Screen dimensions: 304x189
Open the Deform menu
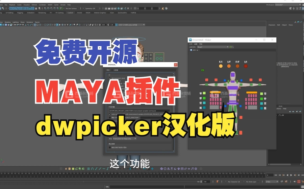(x=34, y=5)
